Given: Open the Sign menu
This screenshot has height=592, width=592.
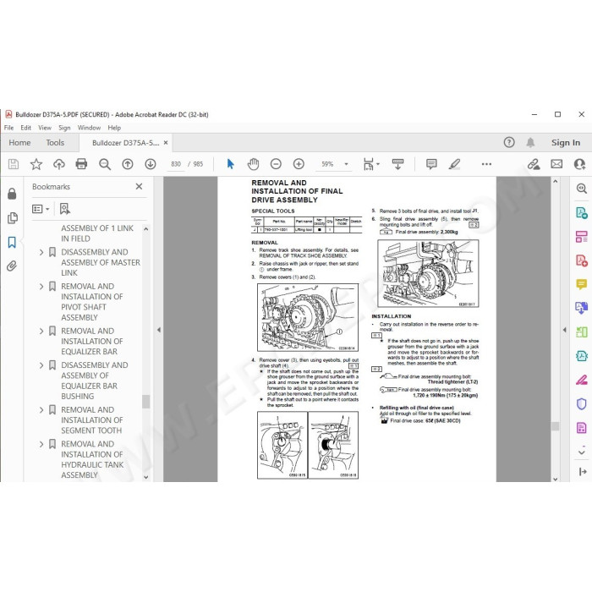Looking at the screenshot, I should click(64, 128).
